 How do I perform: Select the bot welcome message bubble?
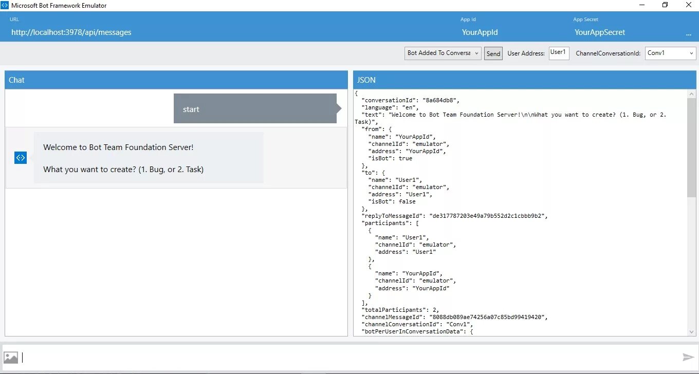[x=149, y=158]
